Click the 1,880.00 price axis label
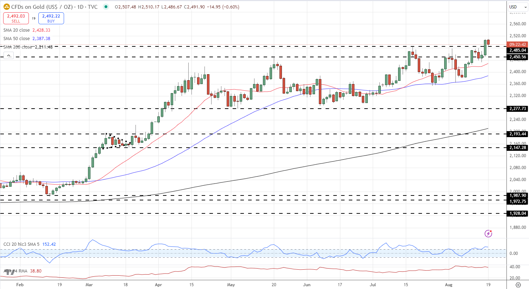Viewport: 529px width, 289px height. pos(518,227)
